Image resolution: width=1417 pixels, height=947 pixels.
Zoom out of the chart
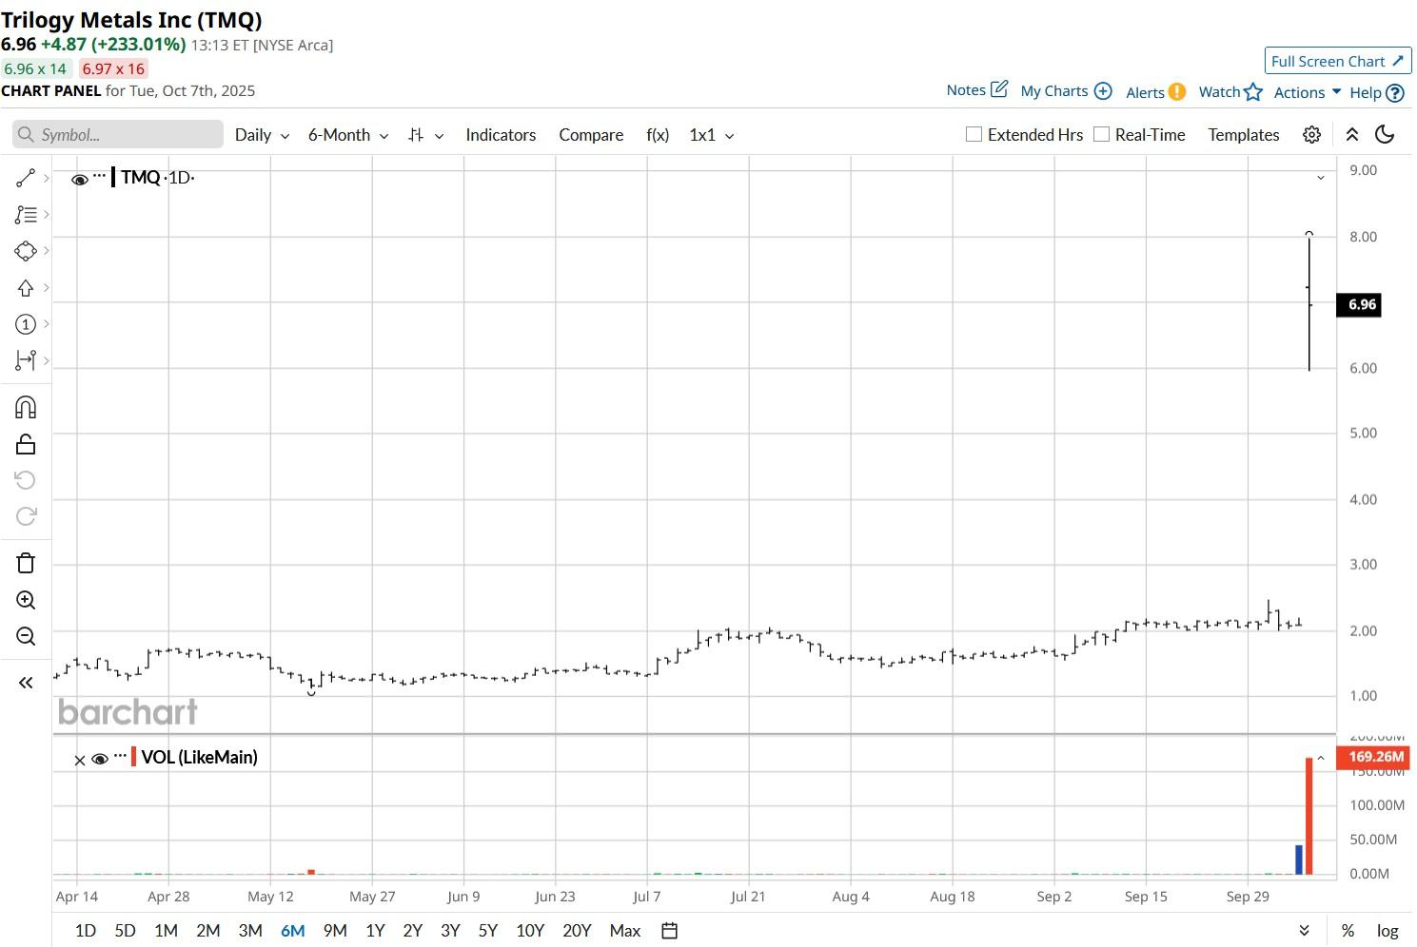[26, 636]
